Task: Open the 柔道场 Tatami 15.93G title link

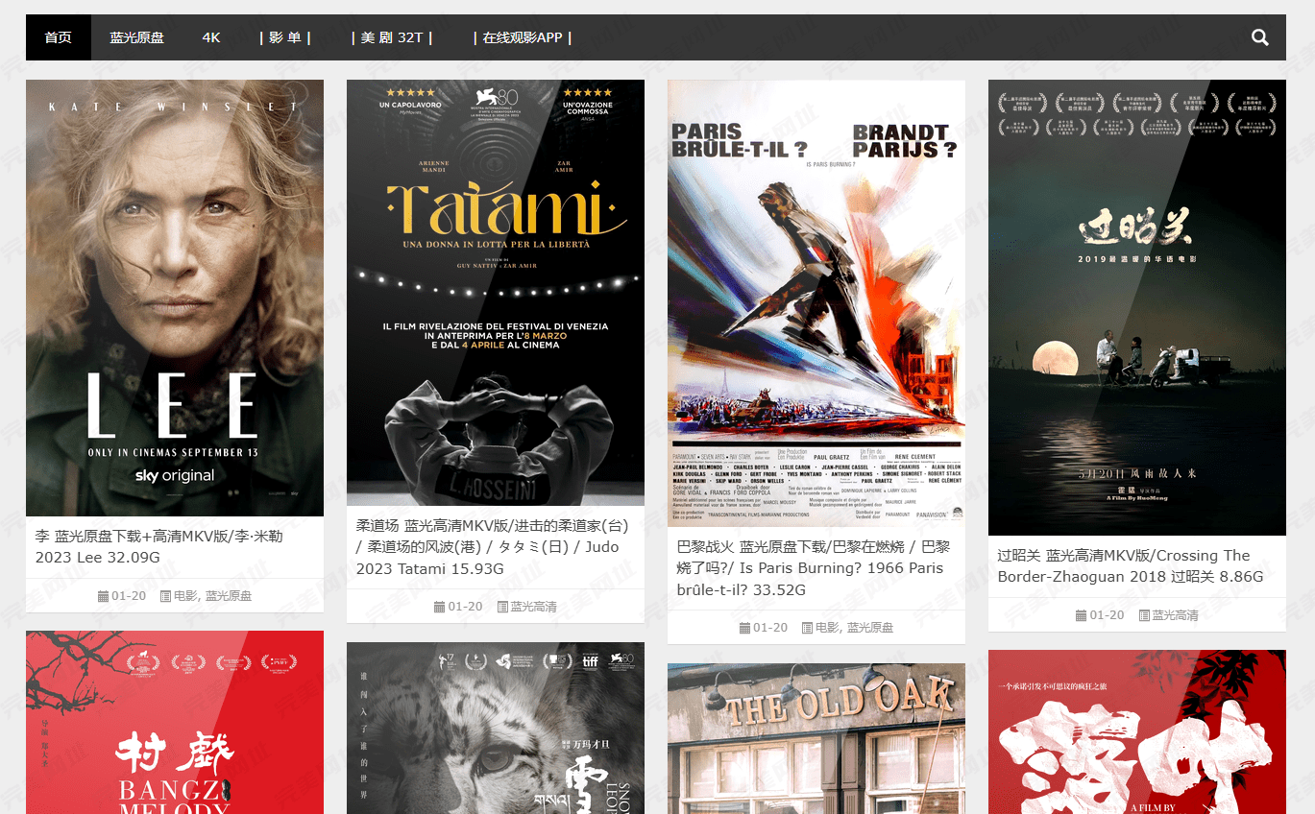Action: 492,547
